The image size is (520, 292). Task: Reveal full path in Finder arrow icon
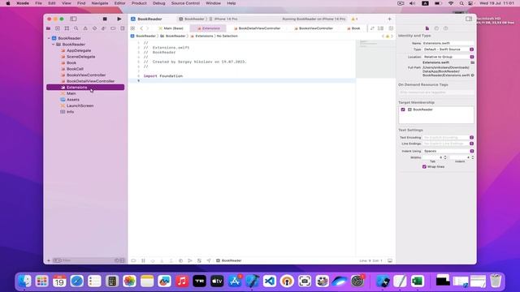[x=473, y=75]
